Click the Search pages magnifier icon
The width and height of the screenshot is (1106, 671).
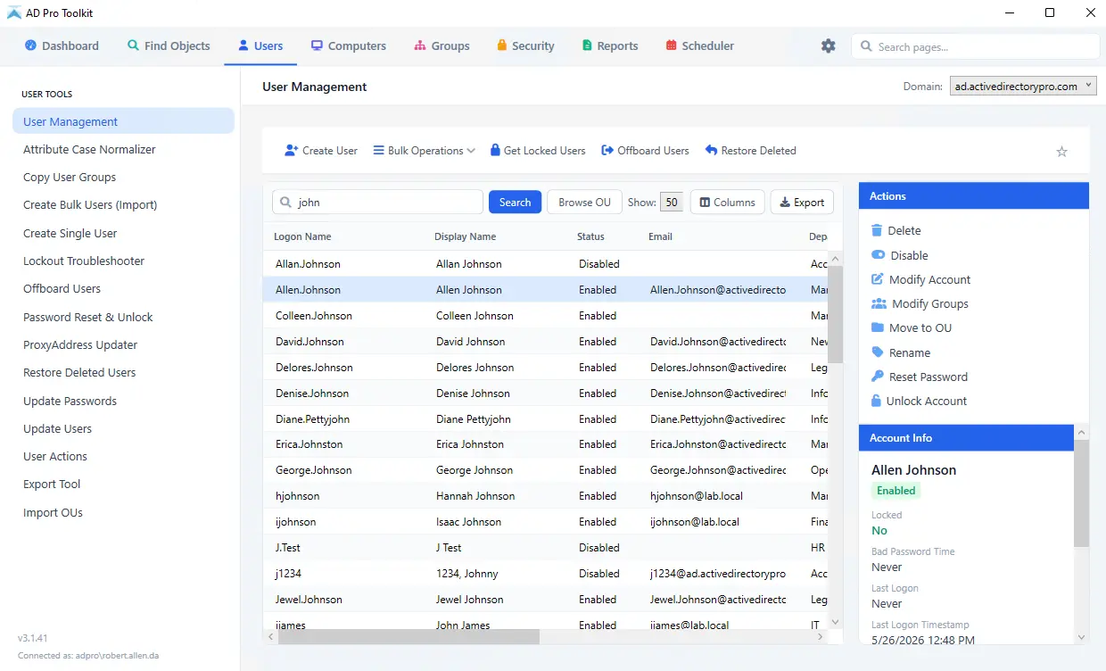point(866,46)
